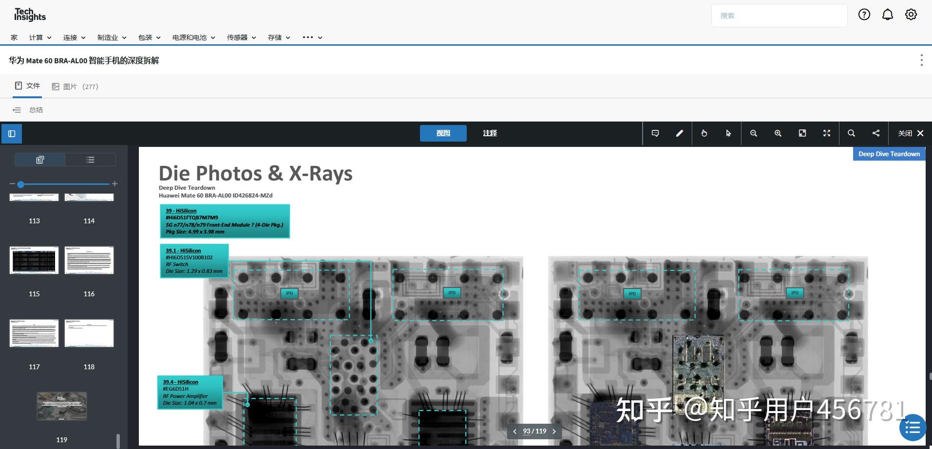
Task: Expand the 包装 dropdown menu
Action: tap(150, 37)
